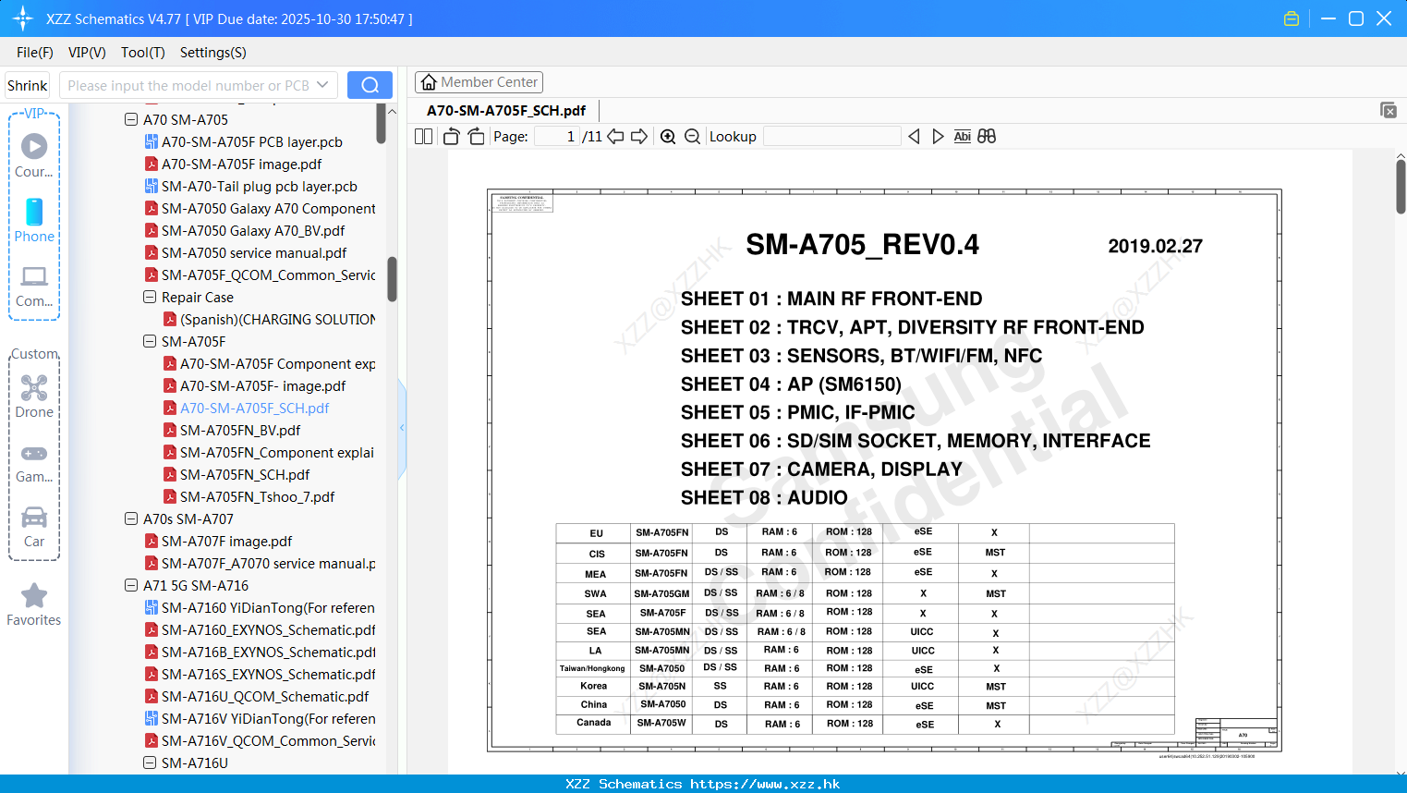Click the PDF viewer vertical scrollbar thumb
Viewport: 1407px width, 793px height.
pos(1401,186)
